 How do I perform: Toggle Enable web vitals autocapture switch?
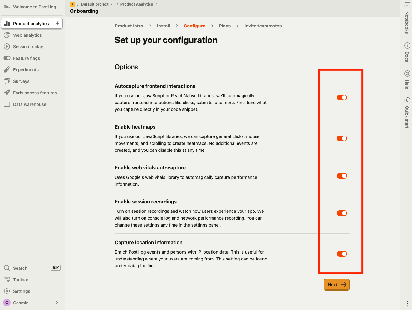click(x=342, y=176)
